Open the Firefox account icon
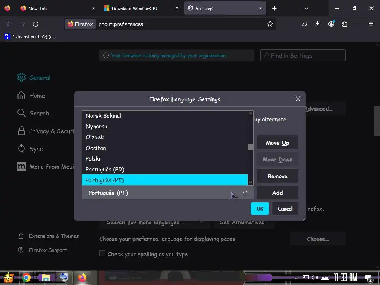The height and width of the screenshot is (285, 380). tap(331, 24)
